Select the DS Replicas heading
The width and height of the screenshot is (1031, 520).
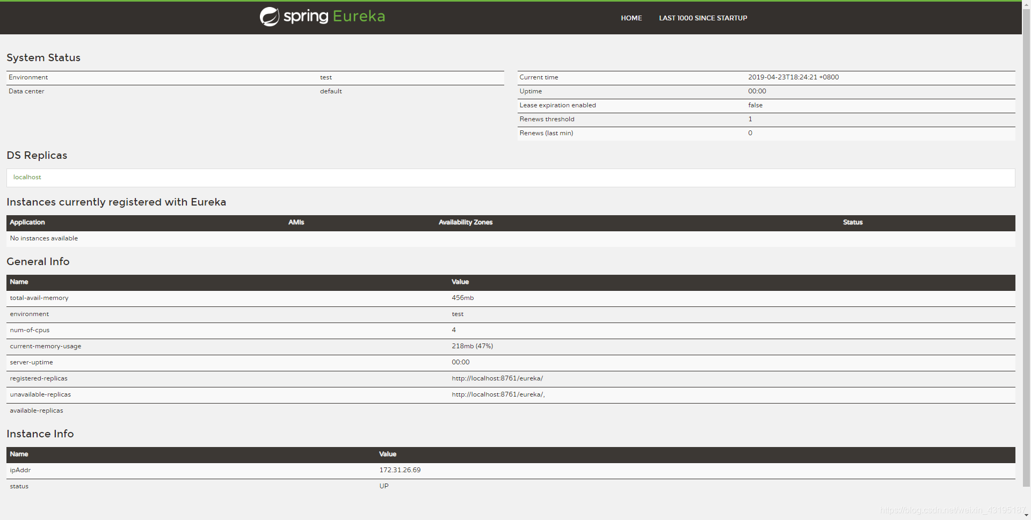click(37, 155)
